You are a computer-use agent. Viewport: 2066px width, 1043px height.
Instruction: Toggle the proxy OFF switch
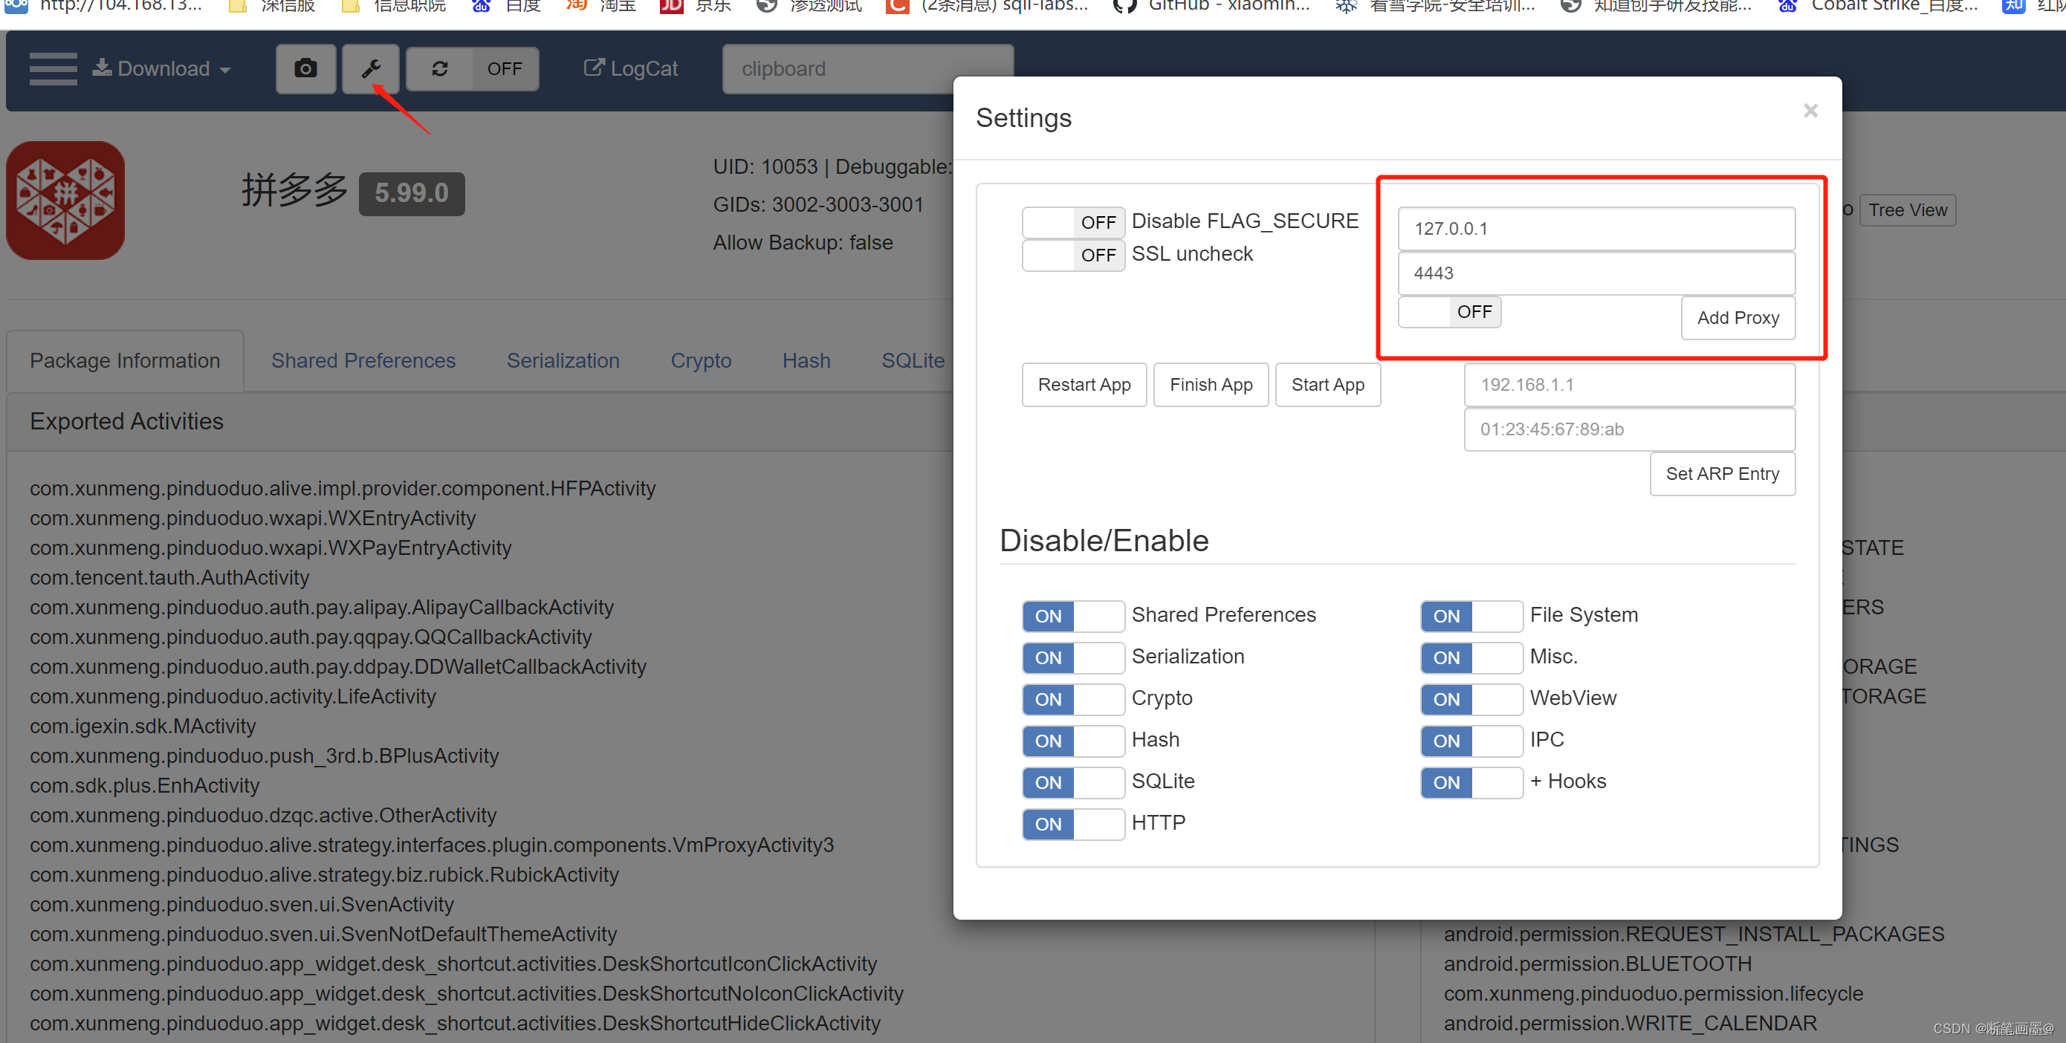tap(1448, 312)
